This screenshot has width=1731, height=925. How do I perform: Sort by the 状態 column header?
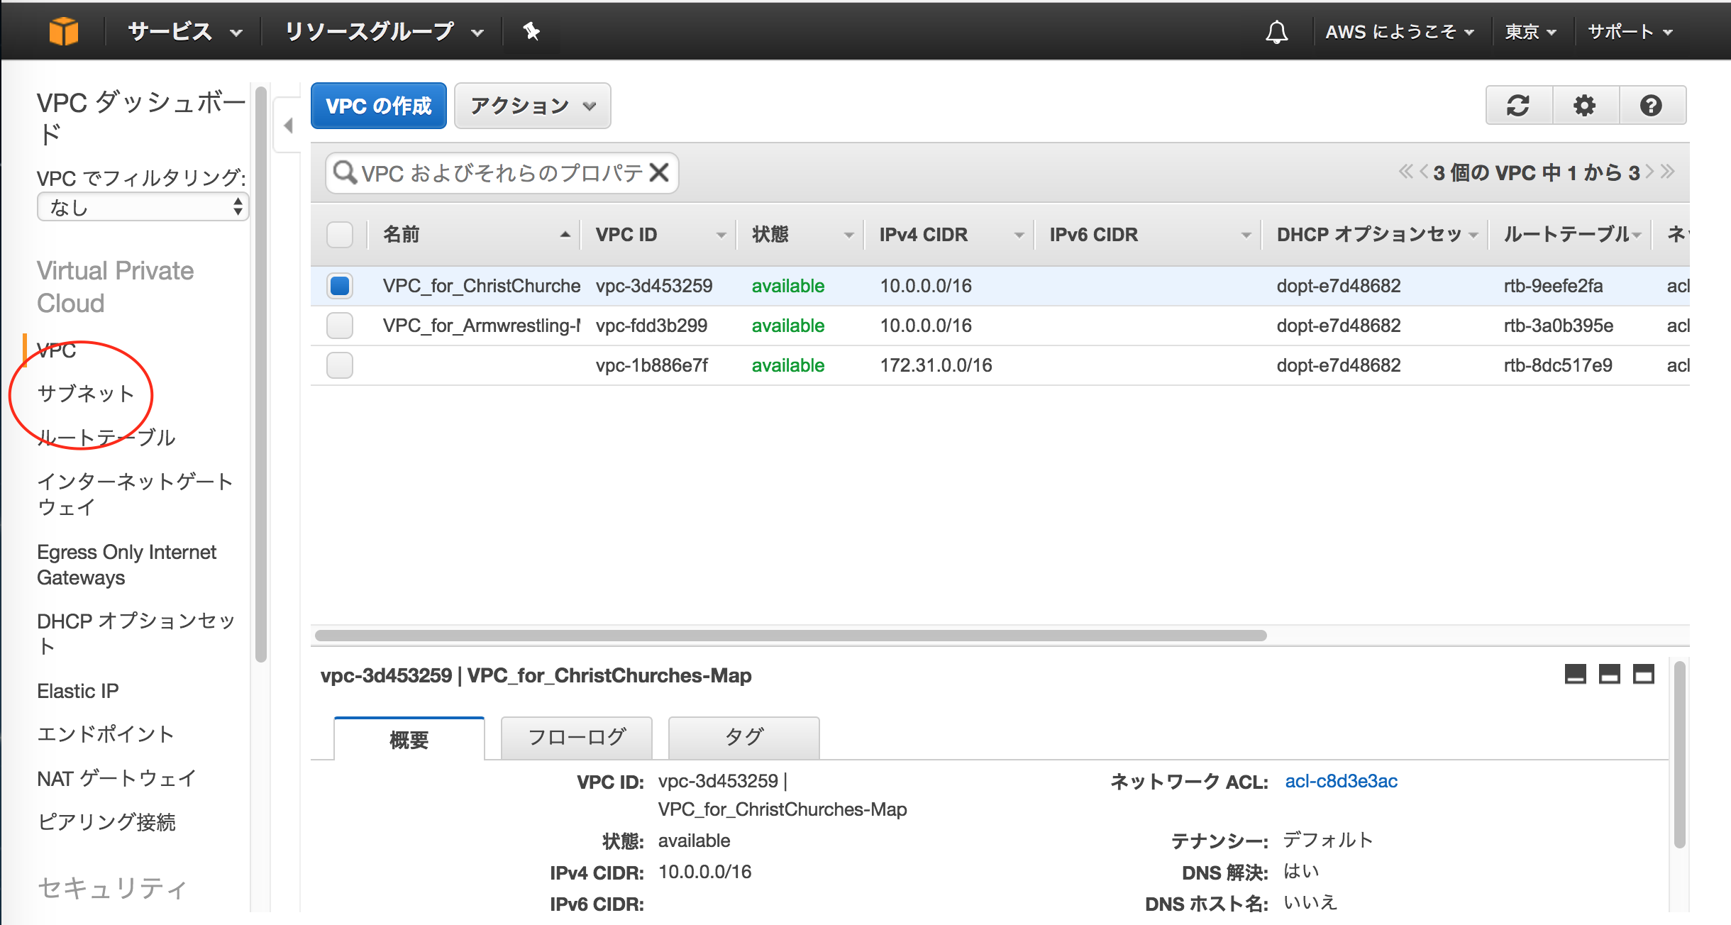pyautogui.click(x=802, y=235)
